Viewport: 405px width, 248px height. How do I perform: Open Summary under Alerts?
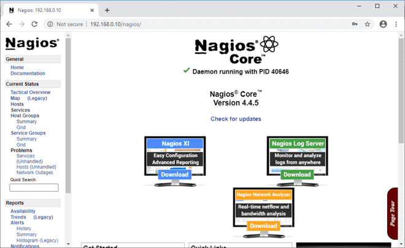click(x=26, y=235)
